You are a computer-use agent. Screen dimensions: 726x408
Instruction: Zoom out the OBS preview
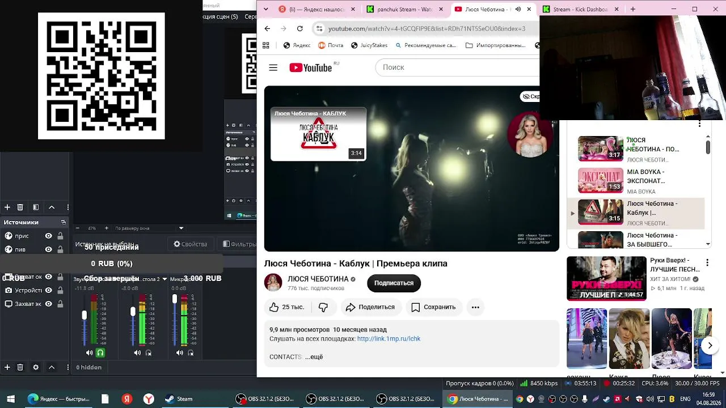(78, 228)
